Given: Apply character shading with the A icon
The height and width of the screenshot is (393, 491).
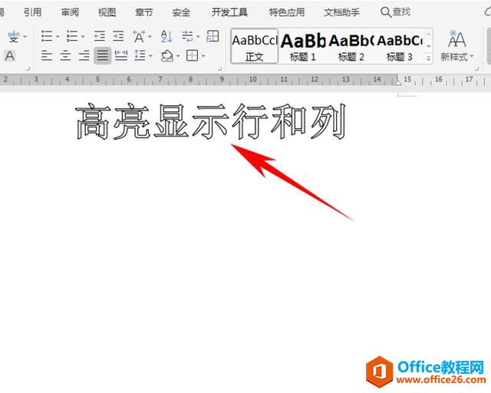Looking at the screenshot, I should [10, 56].
